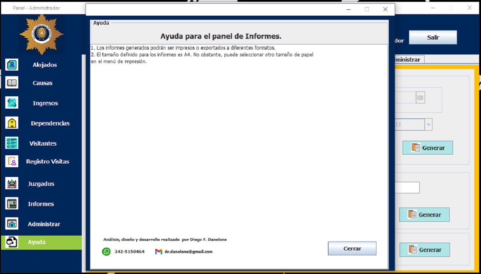The image size is (481, 274).
Task: Open the Informes menu entry
Action: 41,204
